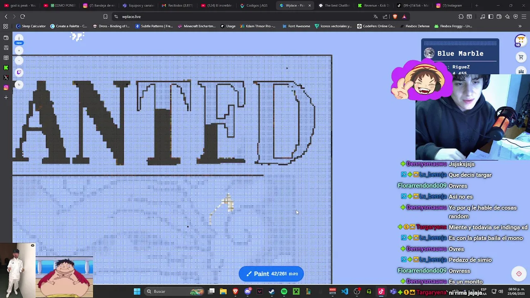Open the Kick sidebar shortcut
Screen dimensions: 530x298
(x=6, y=67)
